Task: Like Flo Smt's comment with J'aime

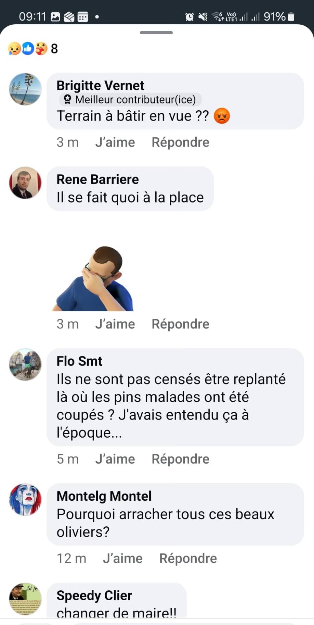Action: 115,459
